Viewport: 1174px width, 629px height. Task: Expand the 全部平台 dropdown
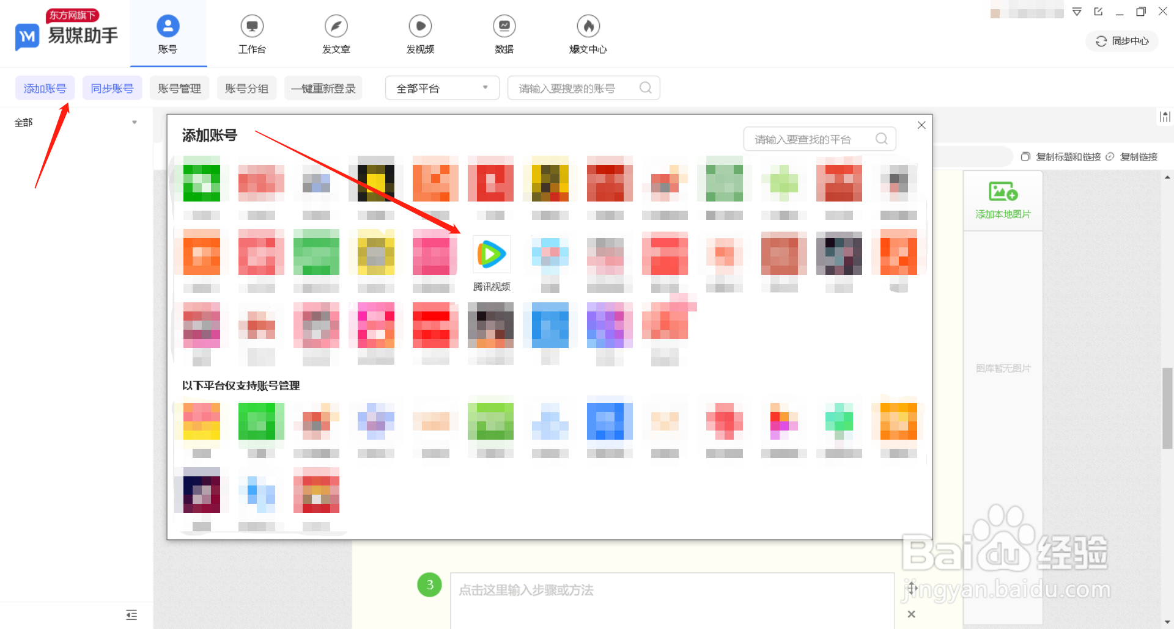click(x=443, y=88)
